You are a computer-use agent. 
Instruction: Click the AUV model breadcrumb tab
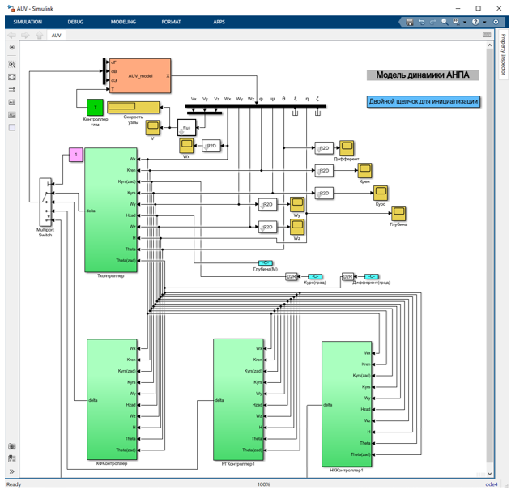click(x=56, y=36)
